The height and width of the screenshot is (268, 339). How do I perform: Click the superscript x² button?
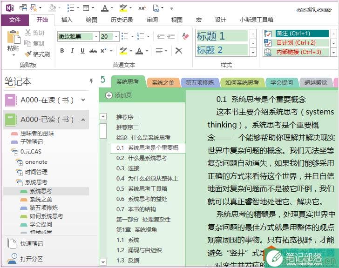pyautogui.click(x=103, y=51)
